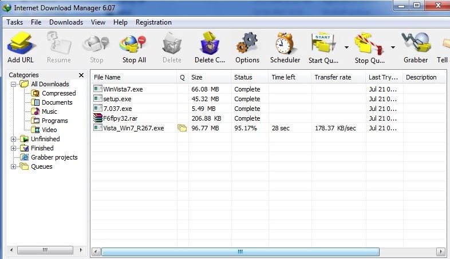Click right arrow of download list scrollbar
450x259 pixels.
coord(441,252)
